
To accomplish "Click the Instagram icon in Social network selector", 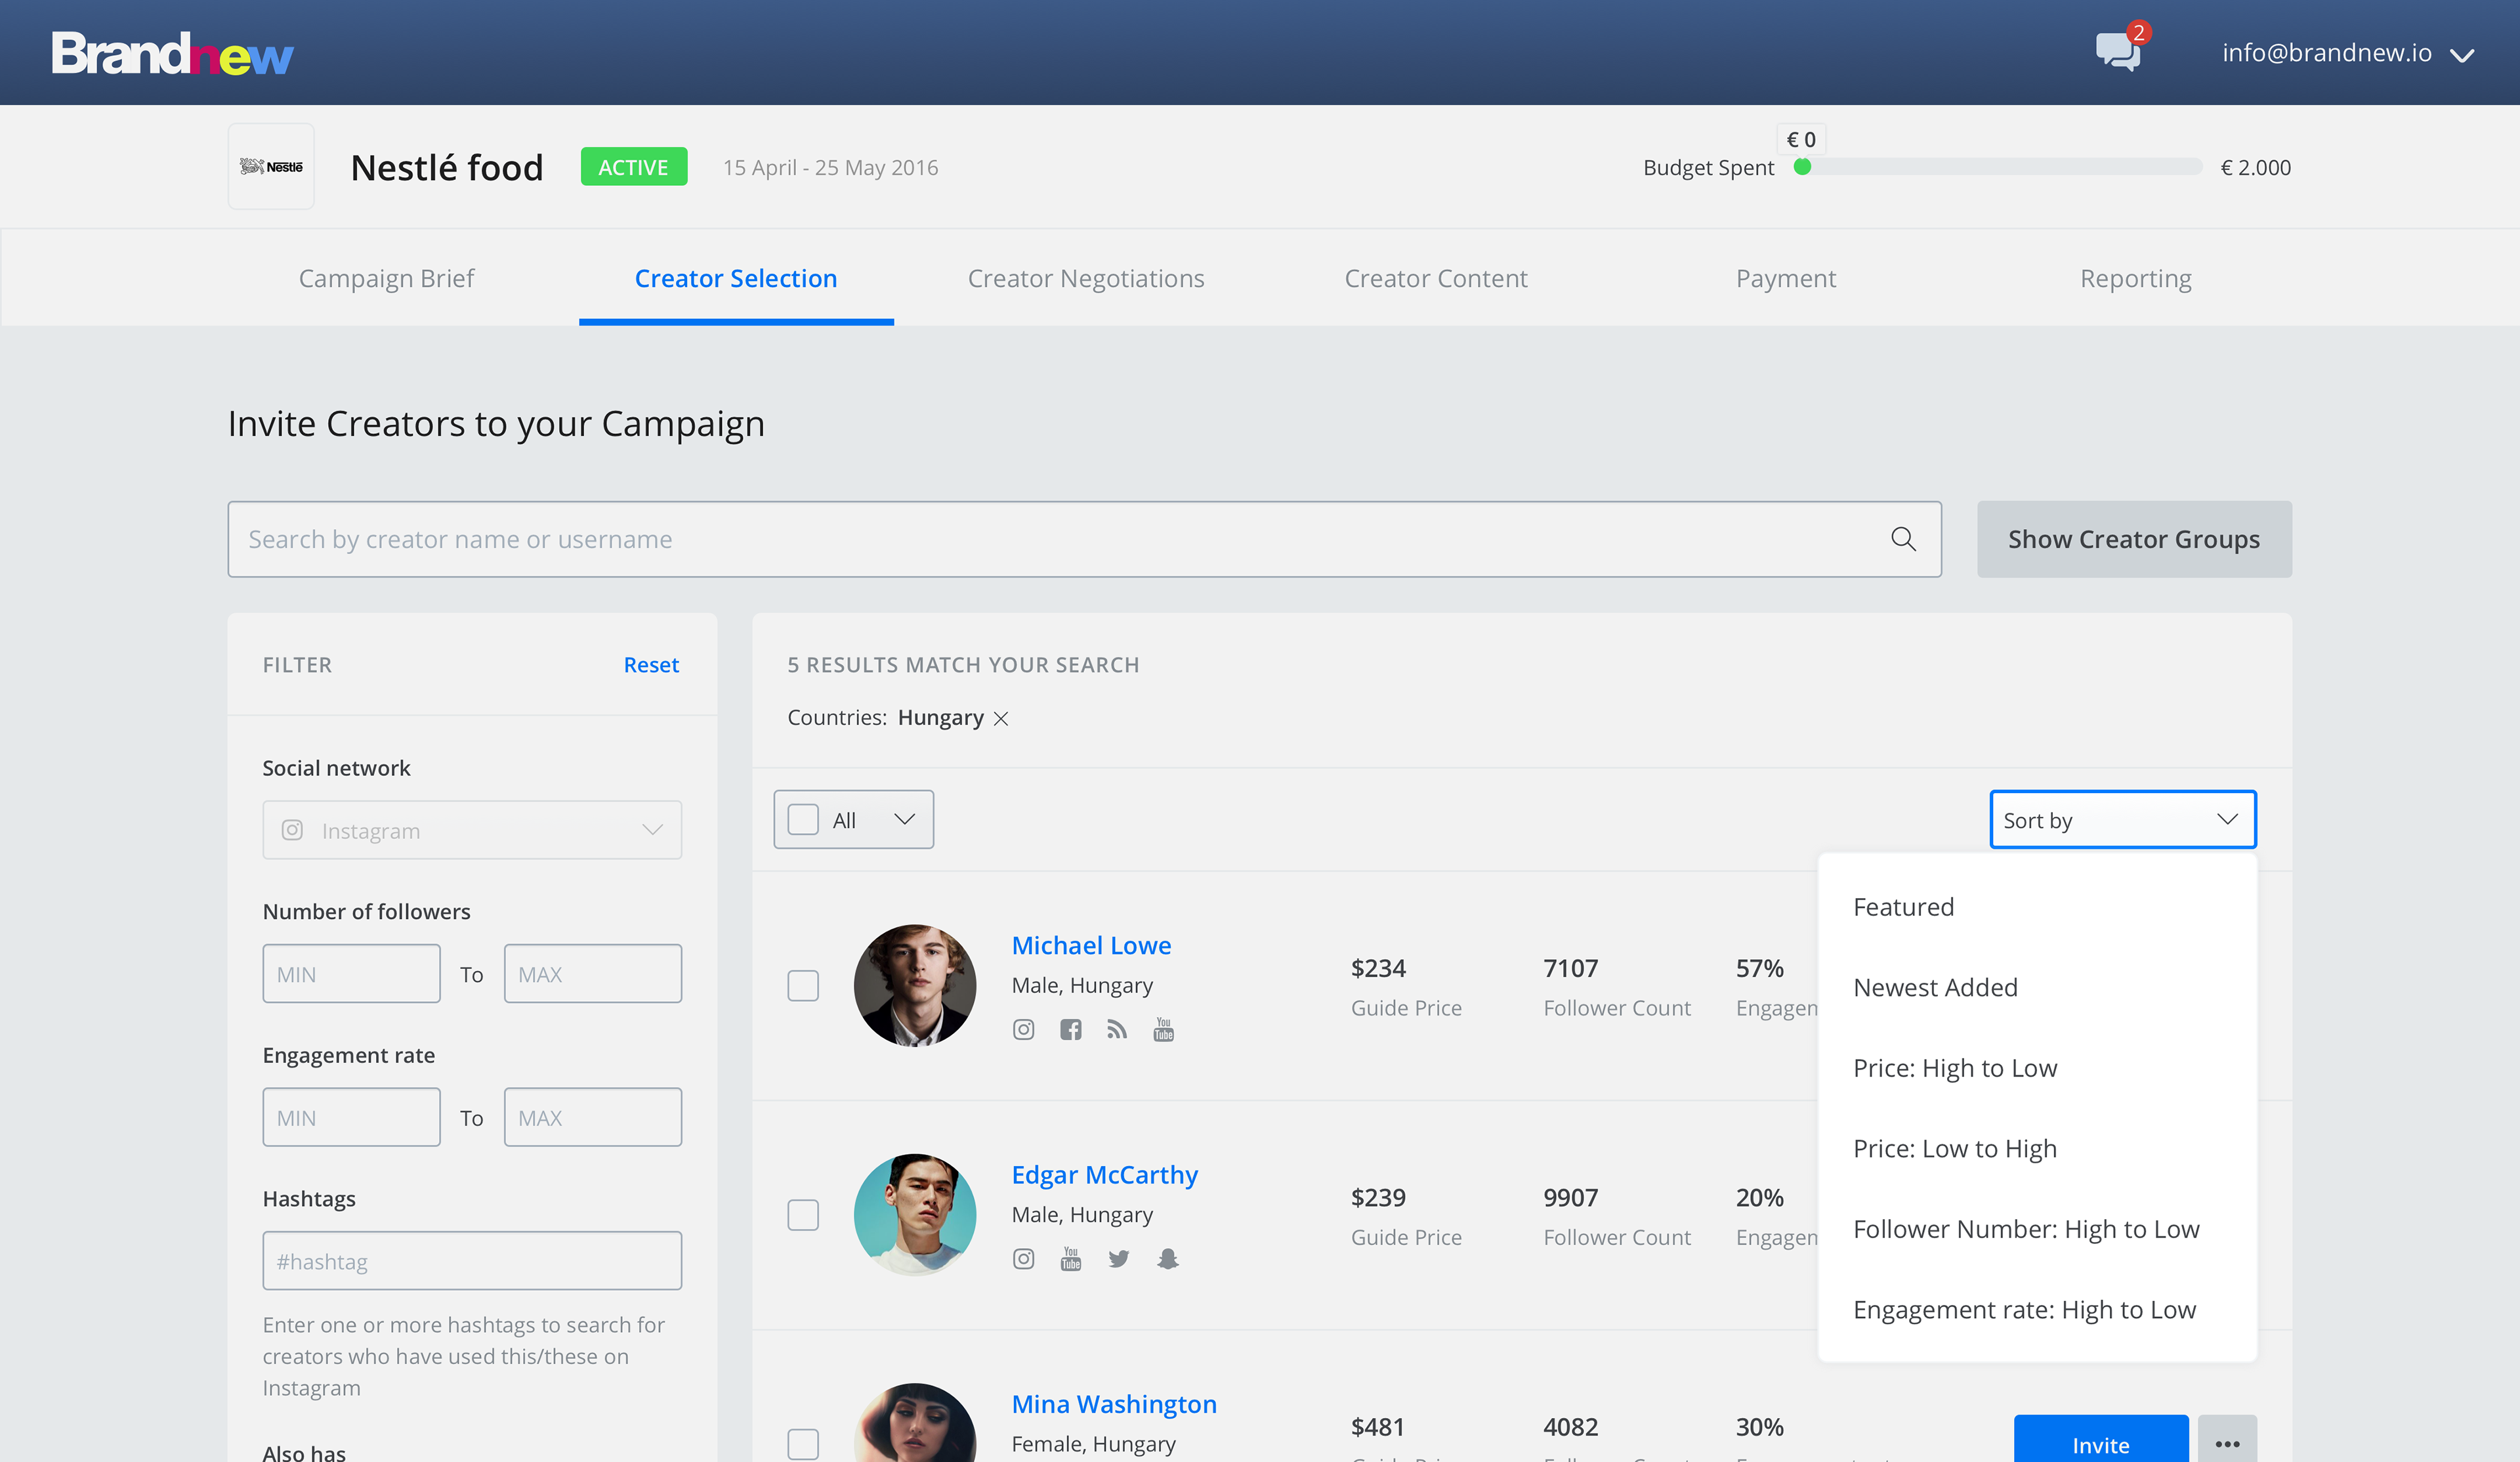I will click(292, 830).
